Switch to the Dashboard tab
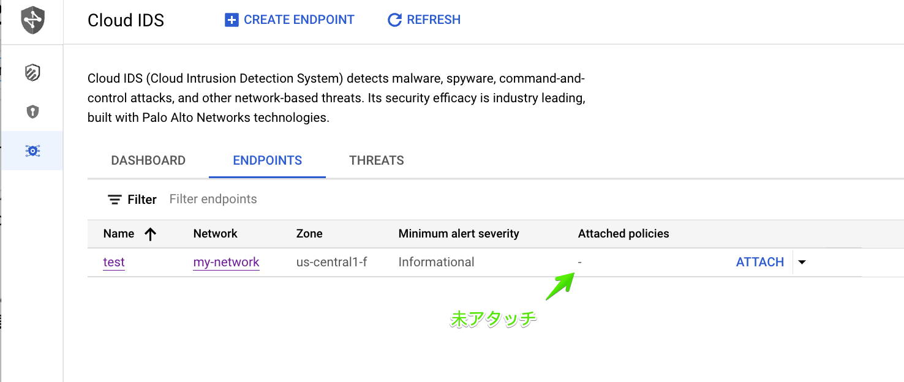 pos(148,160)
